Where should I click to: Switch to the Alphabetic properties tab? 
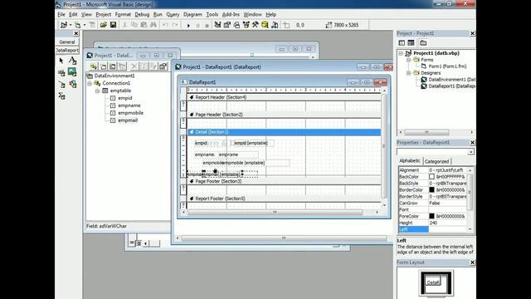409,160
